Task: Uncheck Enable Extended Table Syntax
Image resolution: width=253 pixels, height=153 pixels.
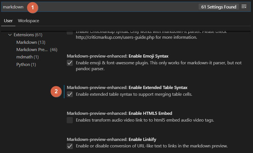Action: pyautogui.click(x=70, y=95)
